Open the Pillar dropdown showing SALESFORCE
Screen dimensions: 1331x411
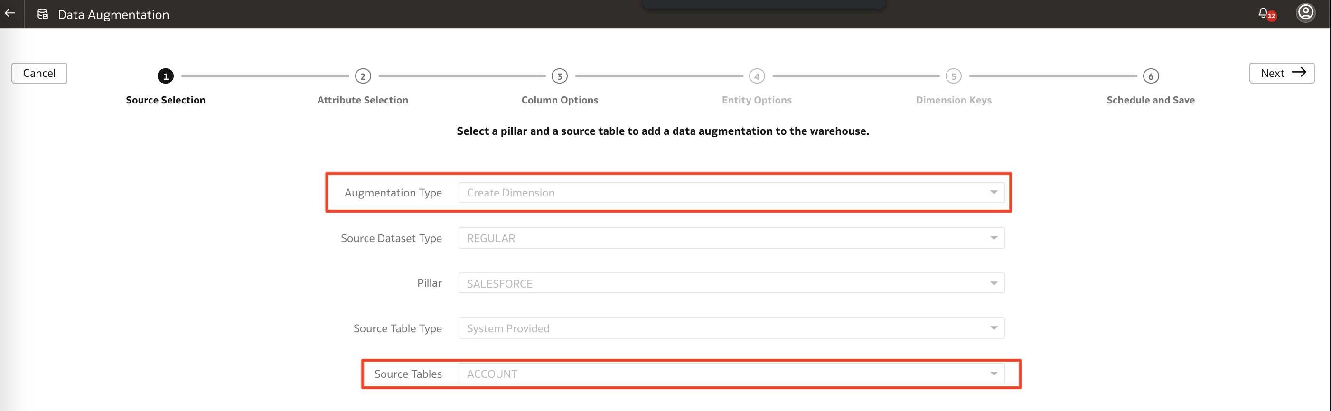point(731,283)
